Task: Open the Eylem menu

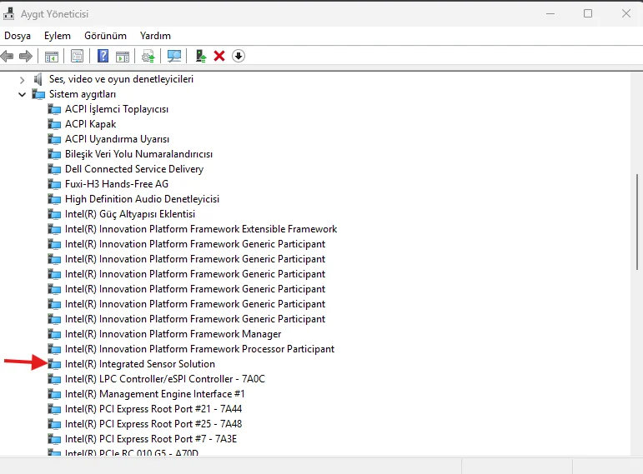Action: pos(58,36)
